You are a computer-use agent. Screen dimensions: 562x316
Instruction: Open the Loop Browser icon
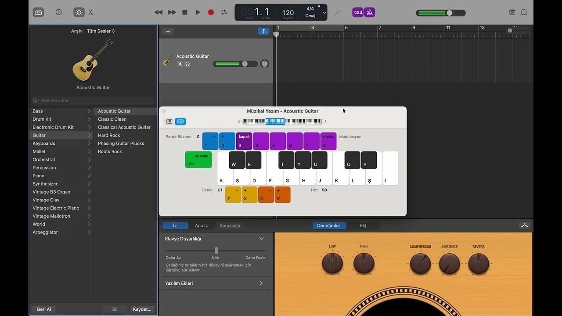[x=524, y=12]
